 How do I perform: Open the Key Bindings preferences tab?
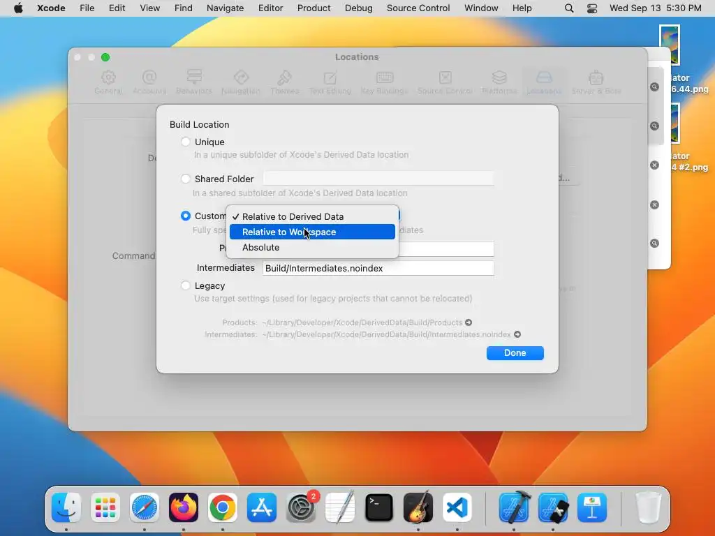coord(385,82)
